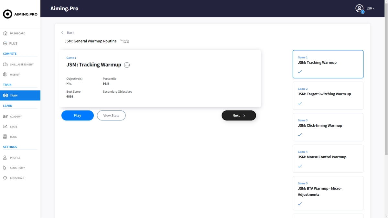Open Dashboard via the home icon
Screen dimensions: 388x218
5,33
